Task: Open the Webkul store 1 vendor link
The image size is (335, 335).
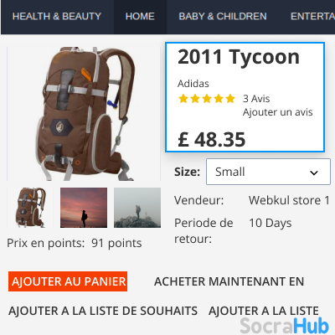Action: 289,200
